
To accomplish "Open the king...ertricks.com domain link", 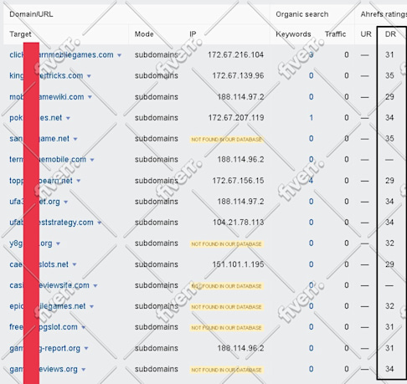I will pos(46,76).
